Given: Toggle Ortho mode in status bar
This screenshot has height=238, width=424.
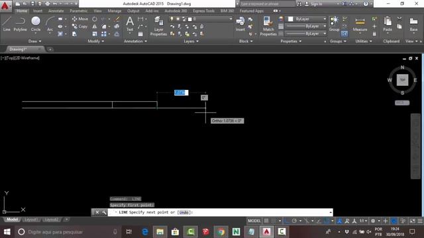Looking at the screenshot, I should point(287,221).
